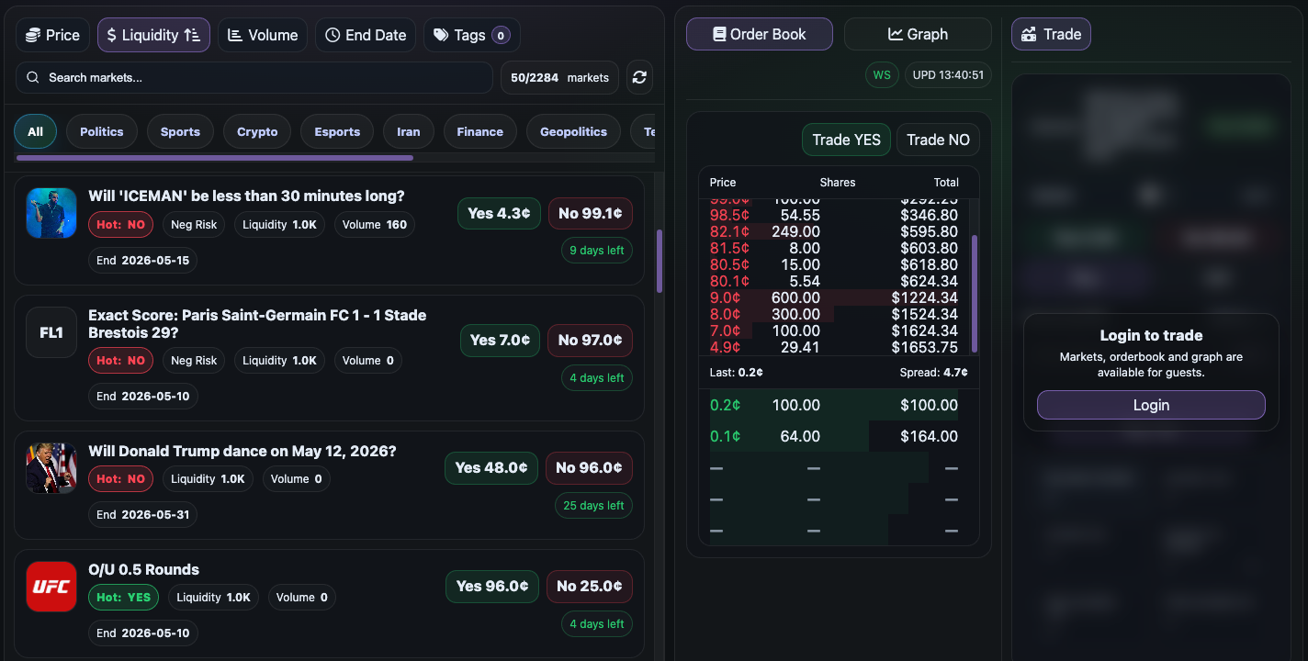The image size is (1308, 661).
Task: Sort markets by Volume
Action: pos(263,35)
